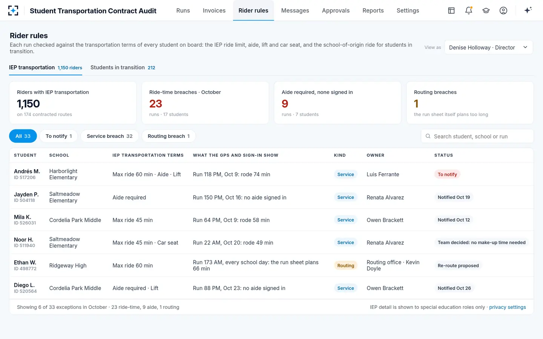Click the search magnifier icon
Viewport: 543px width, 339px height.
tap(428, 136)
